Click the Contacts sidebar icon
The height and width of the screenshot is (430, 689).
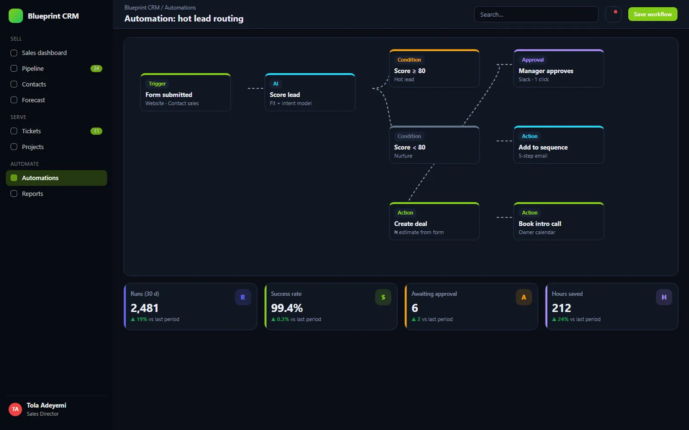click(x=14, y=84)
